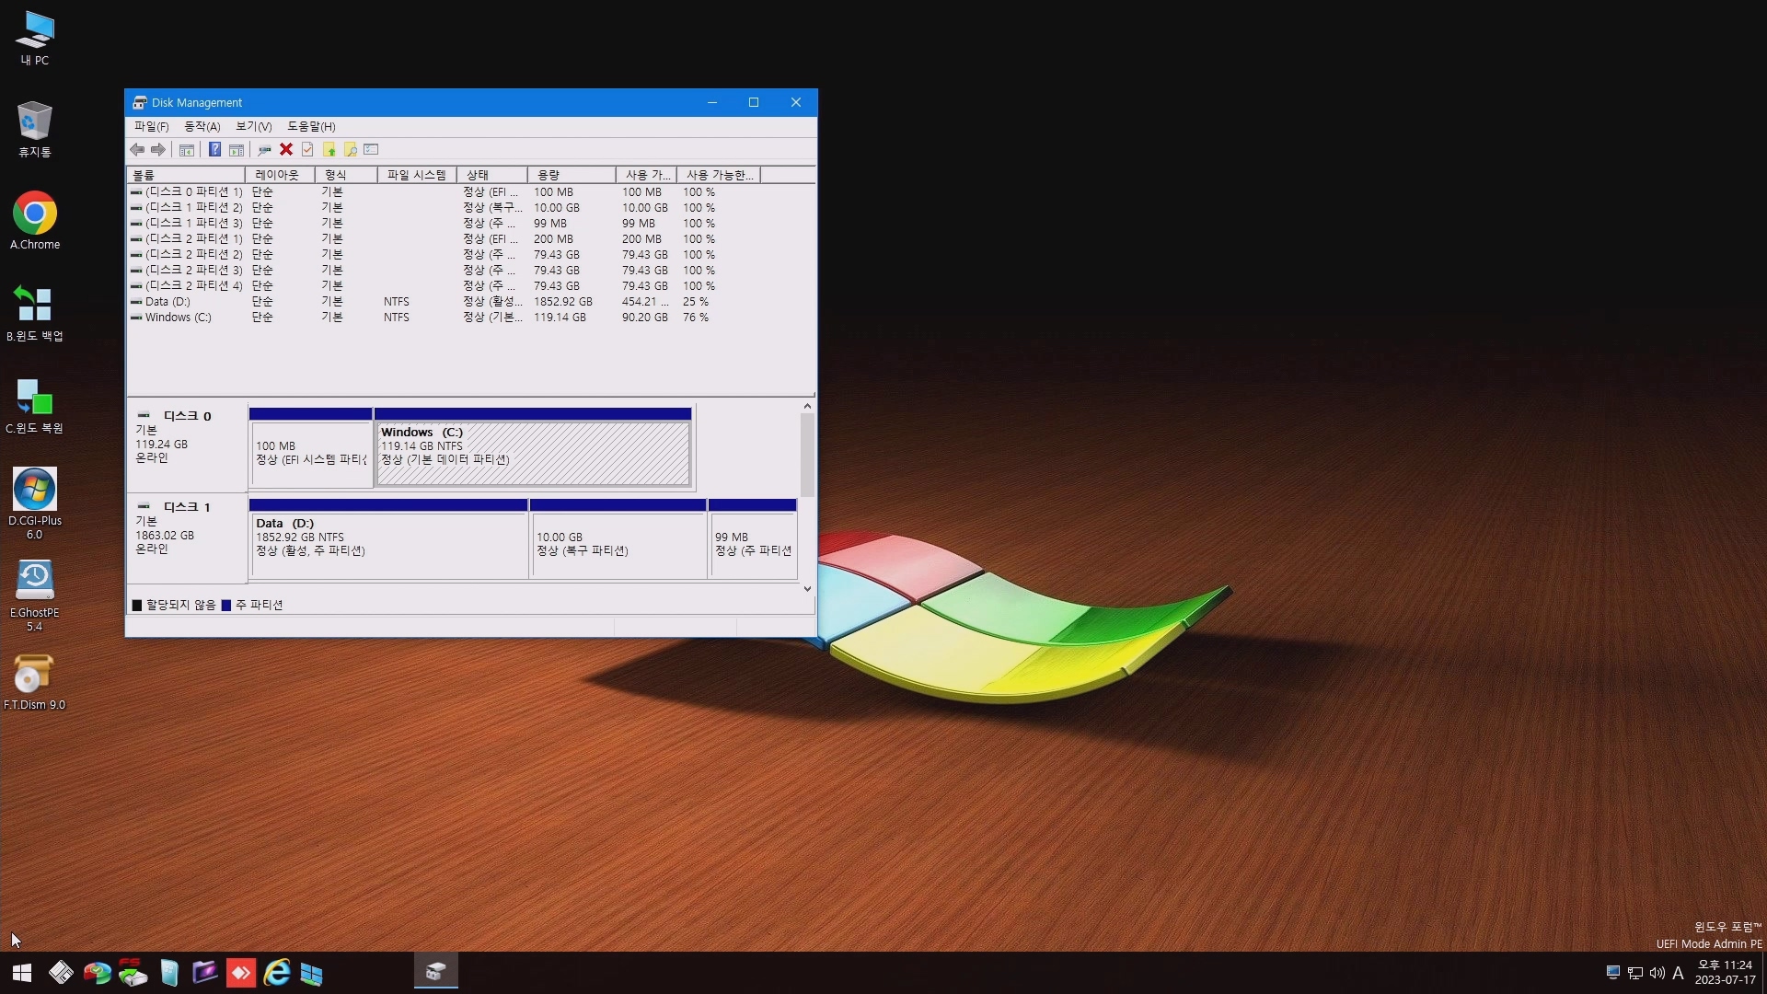Click the network tray icon

click(x=1635, y=973)
